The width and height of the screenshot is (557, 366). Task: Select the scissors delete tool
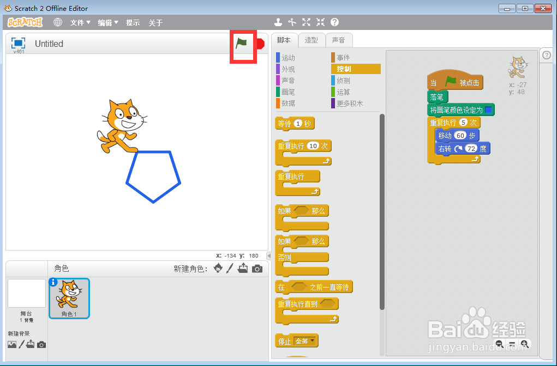tap(292, 22)
